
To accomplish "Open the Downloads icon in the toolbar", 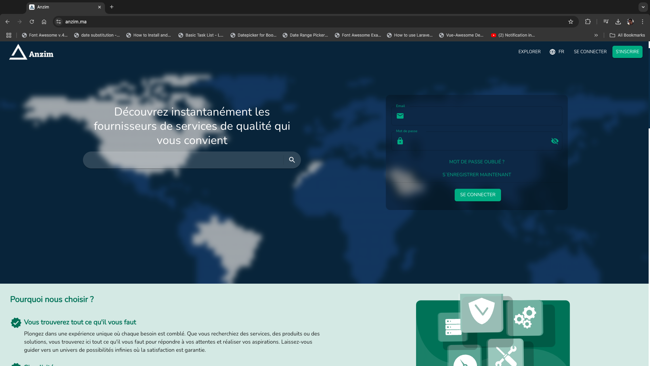I will tap(618, 21).
